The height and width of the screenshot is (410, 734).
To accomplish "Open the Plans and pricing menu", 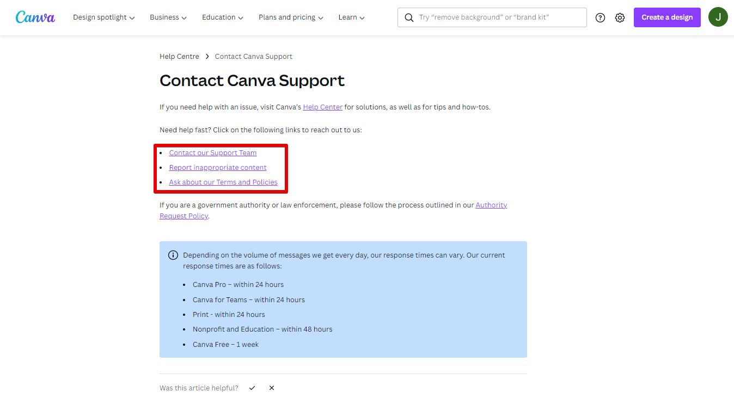I will click(x=291, y=17).
